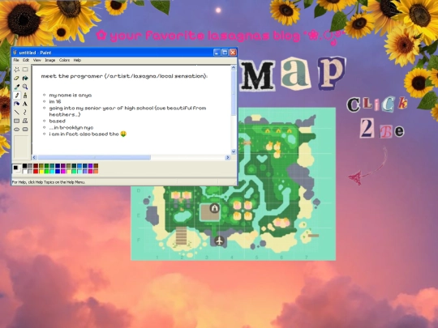Click the house marker on the island map

pyautogui.click(x=214, y=208)
